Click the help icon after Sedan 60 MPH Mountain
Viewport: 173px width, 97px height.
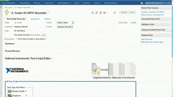49,12
